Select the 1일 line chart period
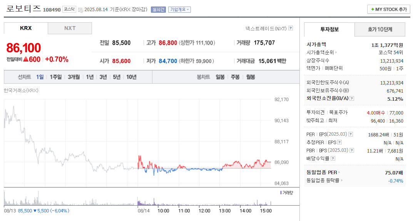Viewport: 413px width, 221px height. tap(40, 77)
